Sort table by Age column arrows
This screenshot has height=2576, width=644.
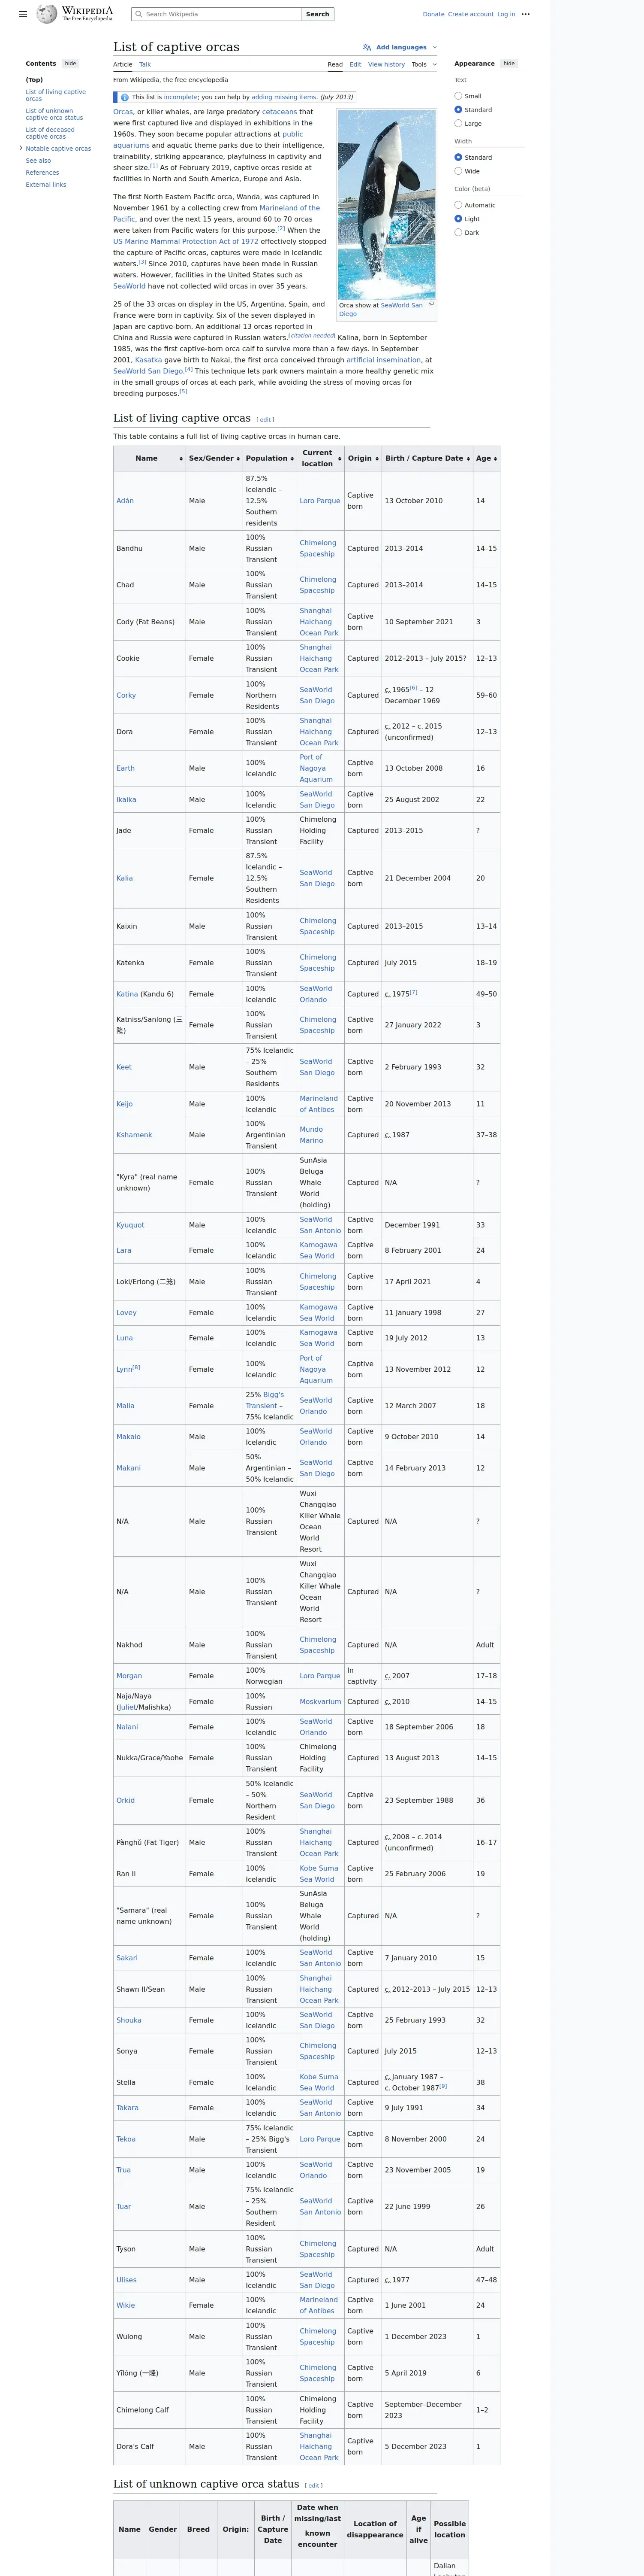pyautogui.click(x=495, y=459)
